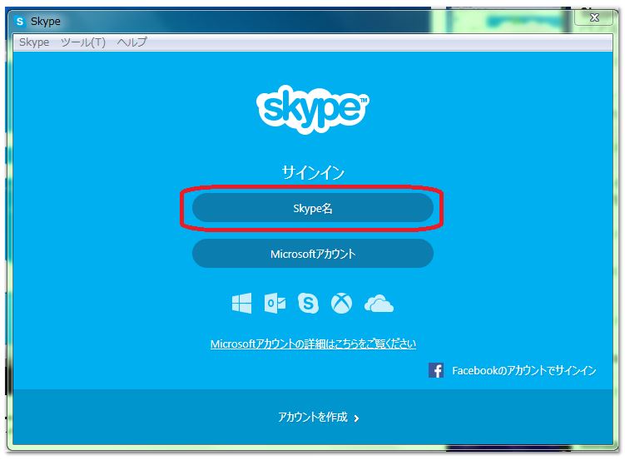Sign in via Facebookのアカウントでサインイン
The height and width of the screenshot is (460, 625).
click(523, 371)
